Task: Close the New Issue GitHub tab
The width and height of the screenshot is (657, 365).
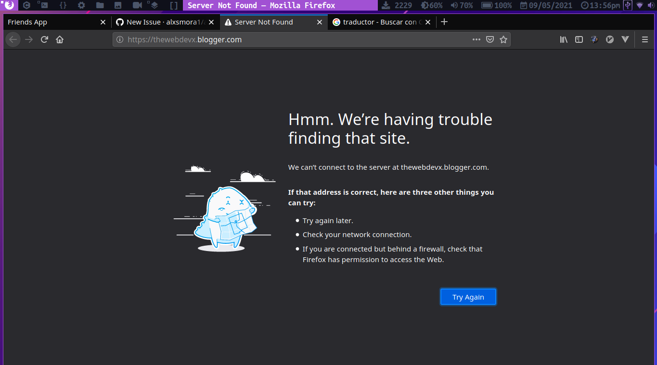Action: pos(211,22)
